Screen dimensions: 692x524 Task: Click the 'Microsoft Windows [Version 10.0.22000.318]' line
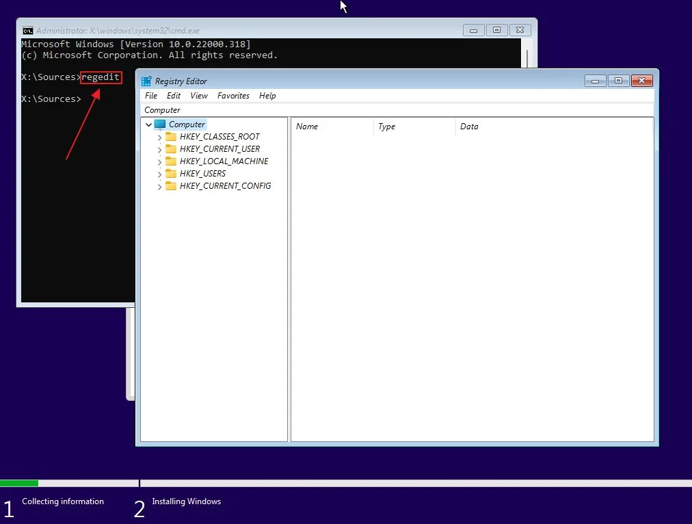tap(136, 44)
